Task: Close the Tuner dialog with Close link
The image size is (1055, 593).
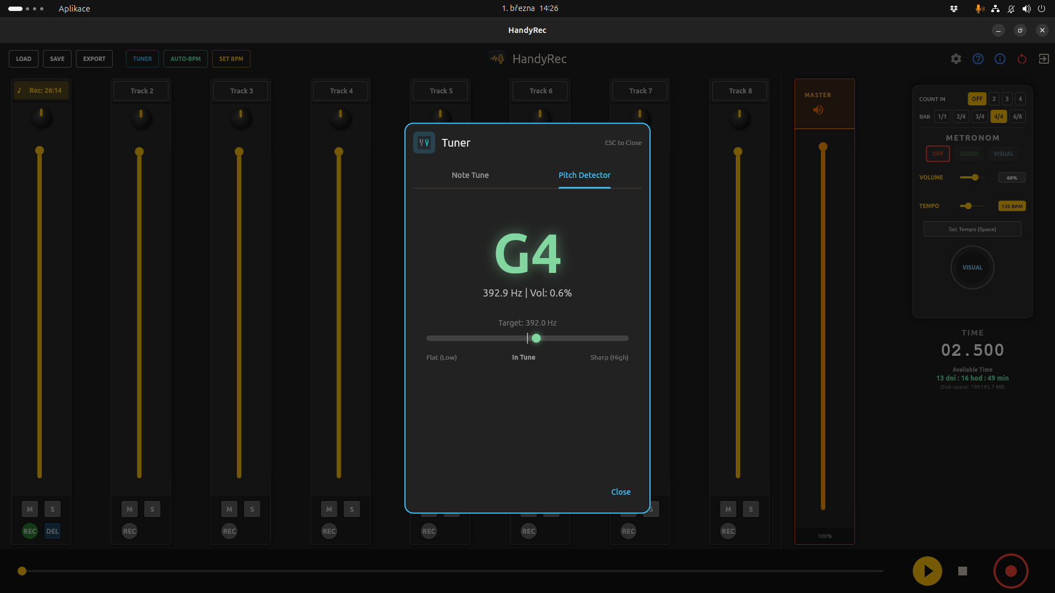Action: [x=620, y=491]
